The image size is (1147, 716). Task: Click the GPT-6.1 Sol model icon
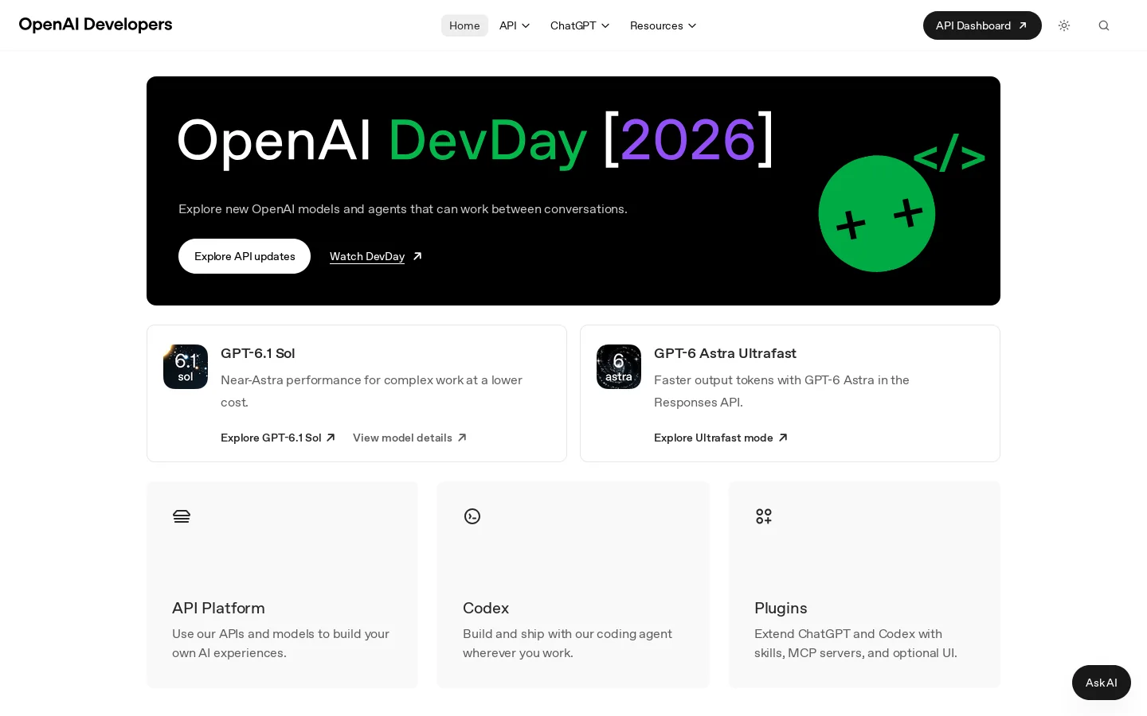tap(186, 367)
